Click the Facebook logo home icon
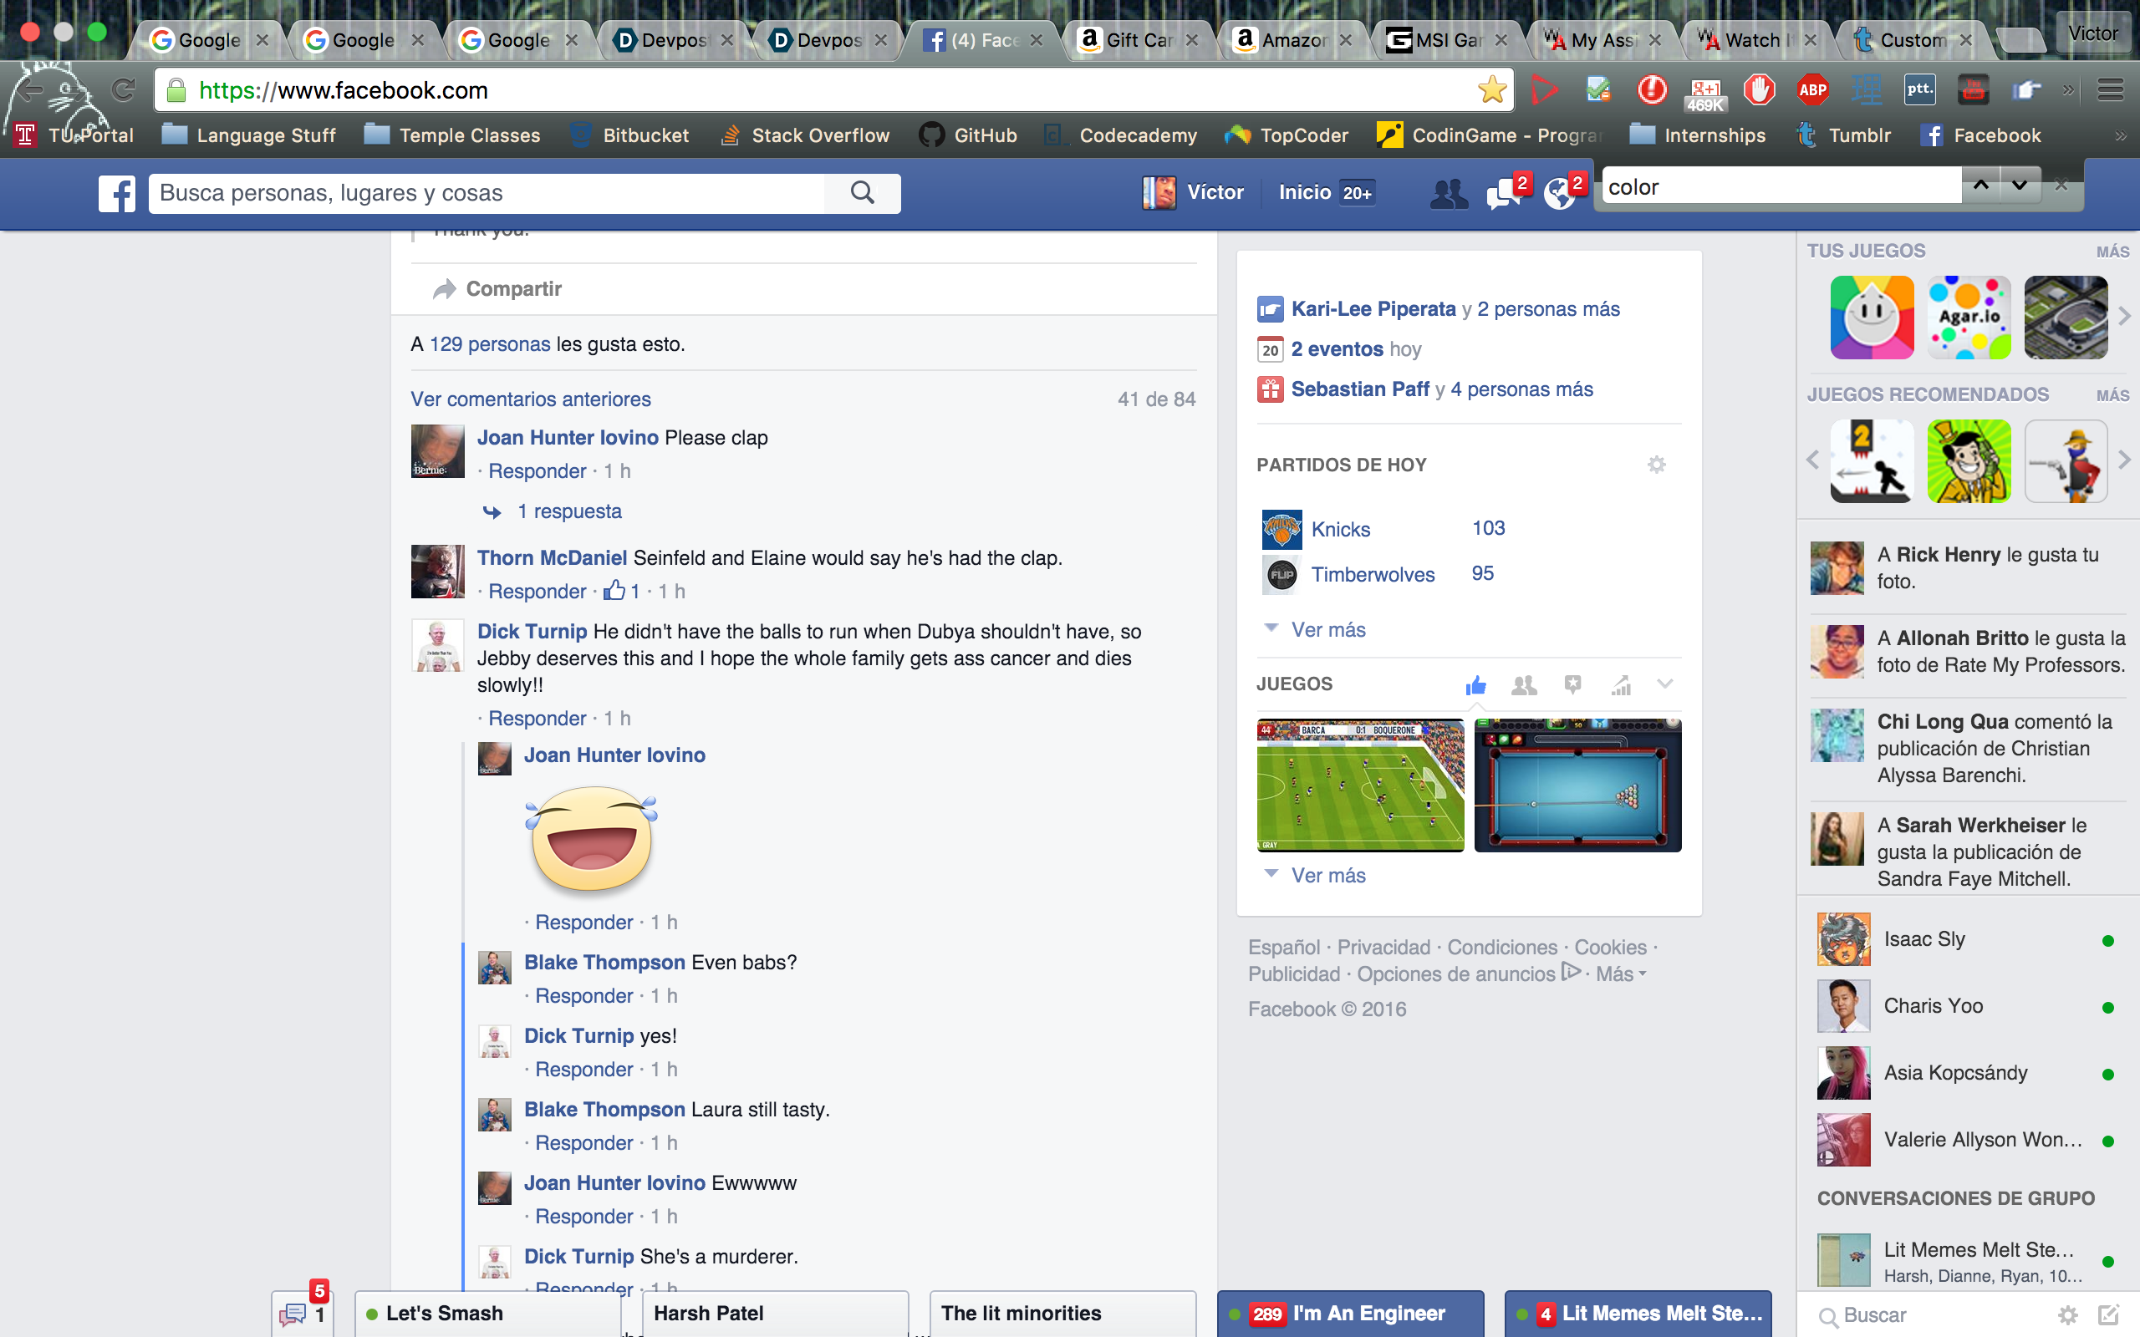The height and width of the screenshot is (1337, 2140). tap(117, 193)
